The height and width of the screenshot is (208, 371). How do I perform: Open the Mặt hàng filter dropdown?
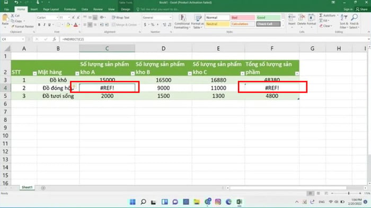point(77,74)
